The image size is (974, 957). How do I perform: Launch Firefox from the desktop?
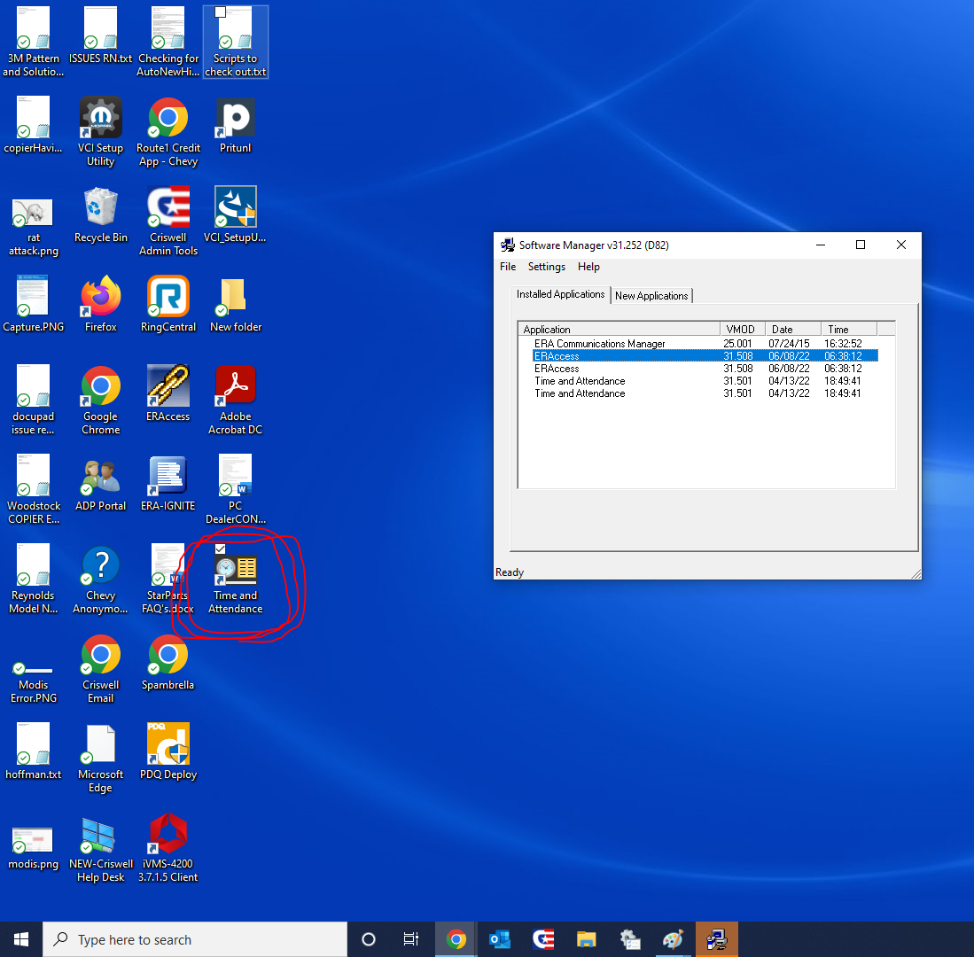point(101,304)
